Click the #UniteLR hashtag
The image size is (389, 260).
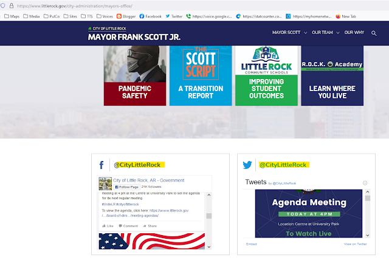(x=109, y=204)
